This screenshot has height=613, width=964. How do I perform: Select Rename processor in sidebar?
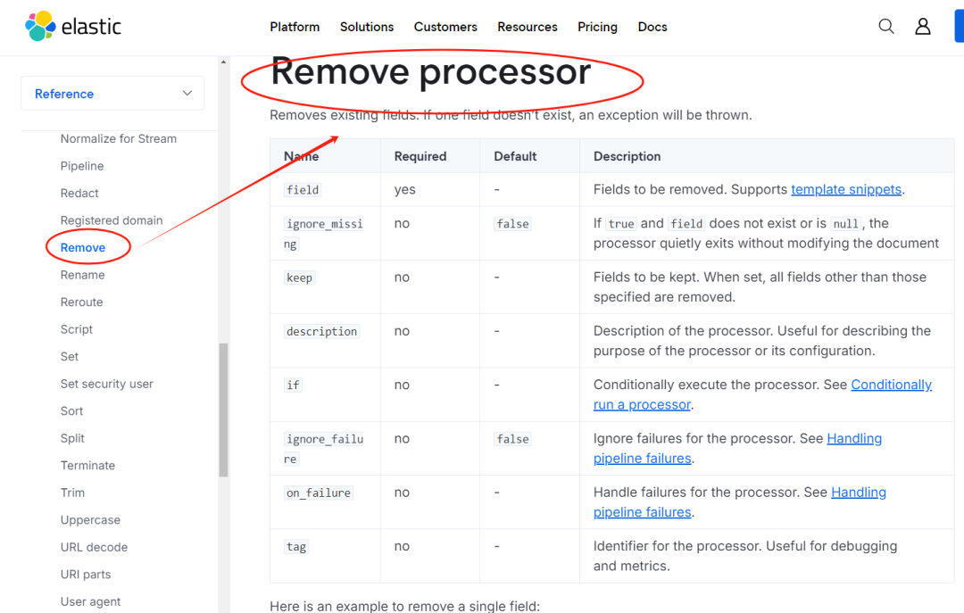[82, 275]
